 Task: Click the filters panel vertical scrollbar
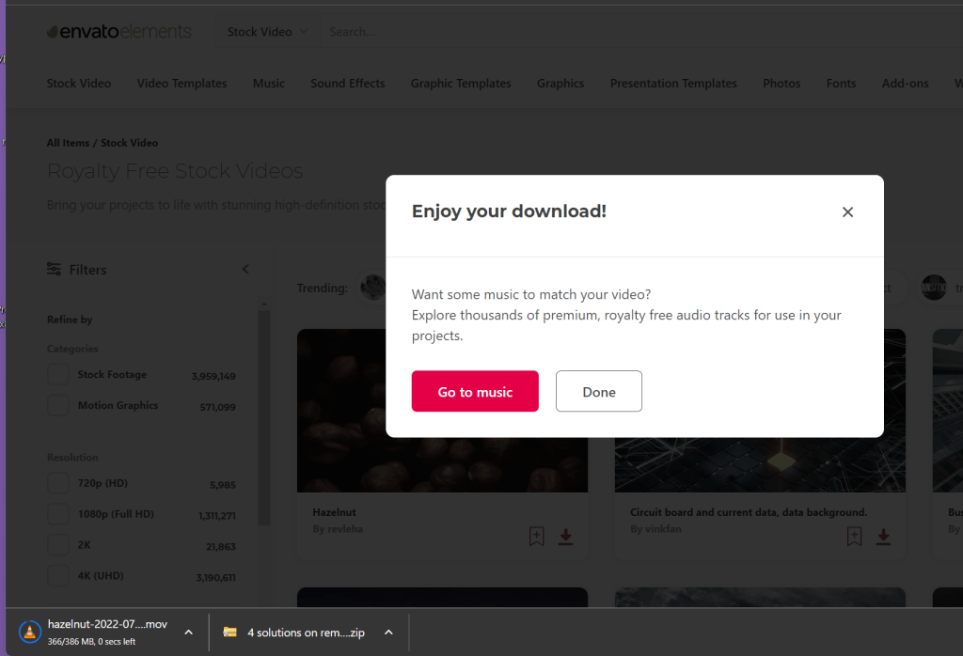(x=264, y=417)
